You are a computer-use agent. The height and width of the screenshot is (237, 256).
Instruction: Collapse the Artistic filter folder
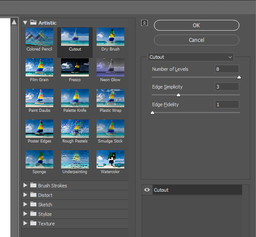tap(25, 22)
